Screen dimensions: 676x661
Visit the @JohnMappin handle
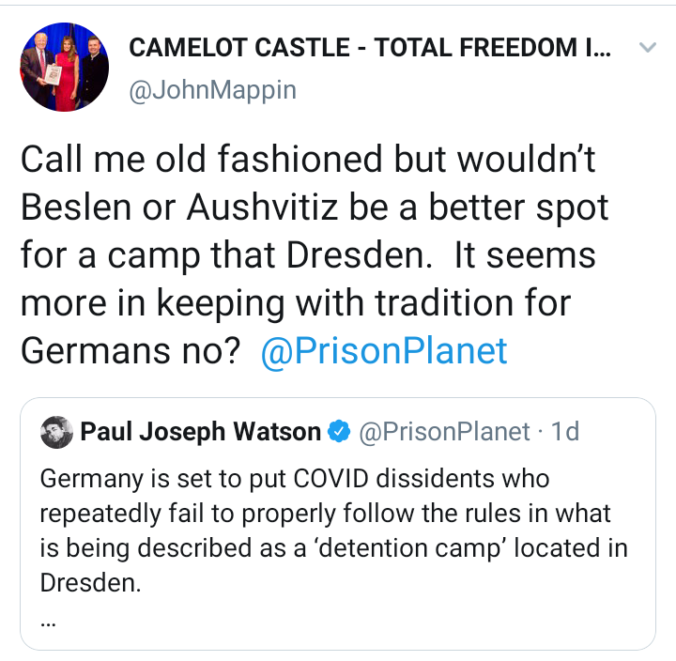[x=212, y=90]
